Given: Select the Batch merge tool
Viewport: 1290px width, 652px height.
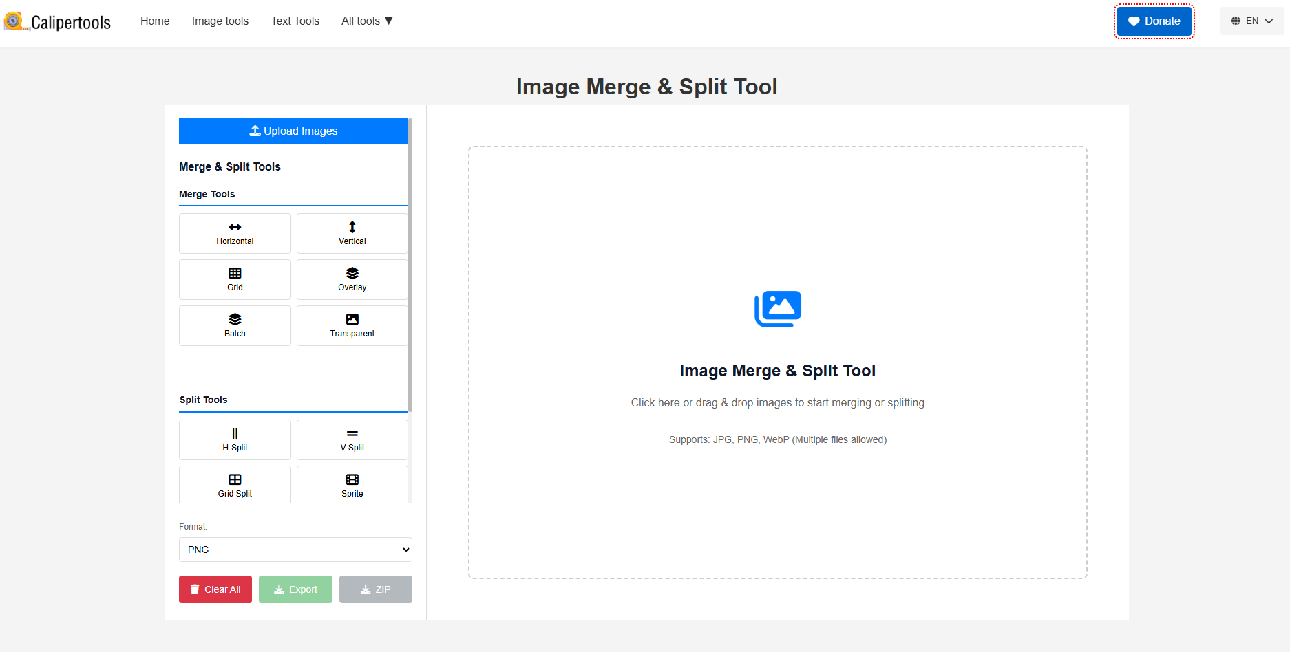Looking at the screenshot, I should pyautogui.click(x=235, y=326).
